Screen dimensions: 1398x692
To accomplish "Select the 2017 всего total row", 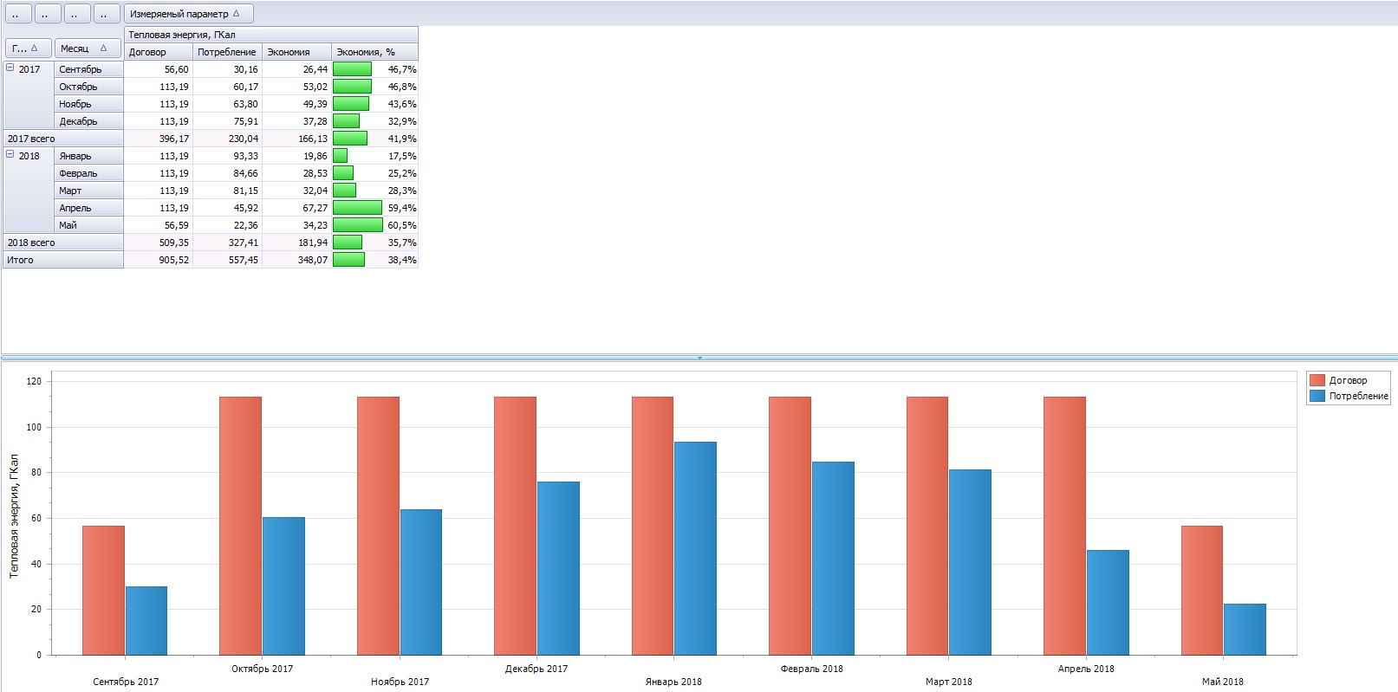I will pos(63,139).
